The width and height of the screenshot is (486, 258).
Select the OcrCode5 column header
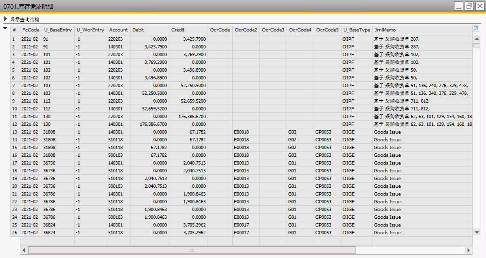[x=327, y=30]
